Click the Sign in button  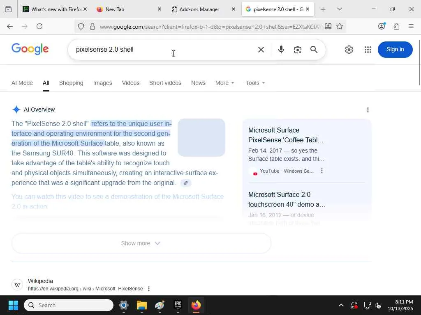pos(395,50)
